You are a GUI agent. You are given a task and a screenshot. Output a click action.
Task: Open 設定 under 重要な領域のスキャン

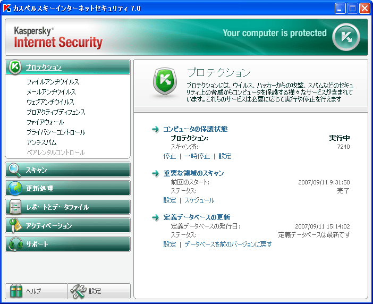[169, 200]
